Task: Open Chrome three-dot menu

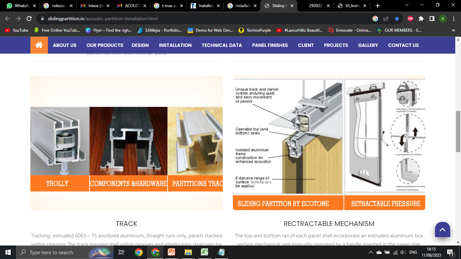Action: [453, 19]
